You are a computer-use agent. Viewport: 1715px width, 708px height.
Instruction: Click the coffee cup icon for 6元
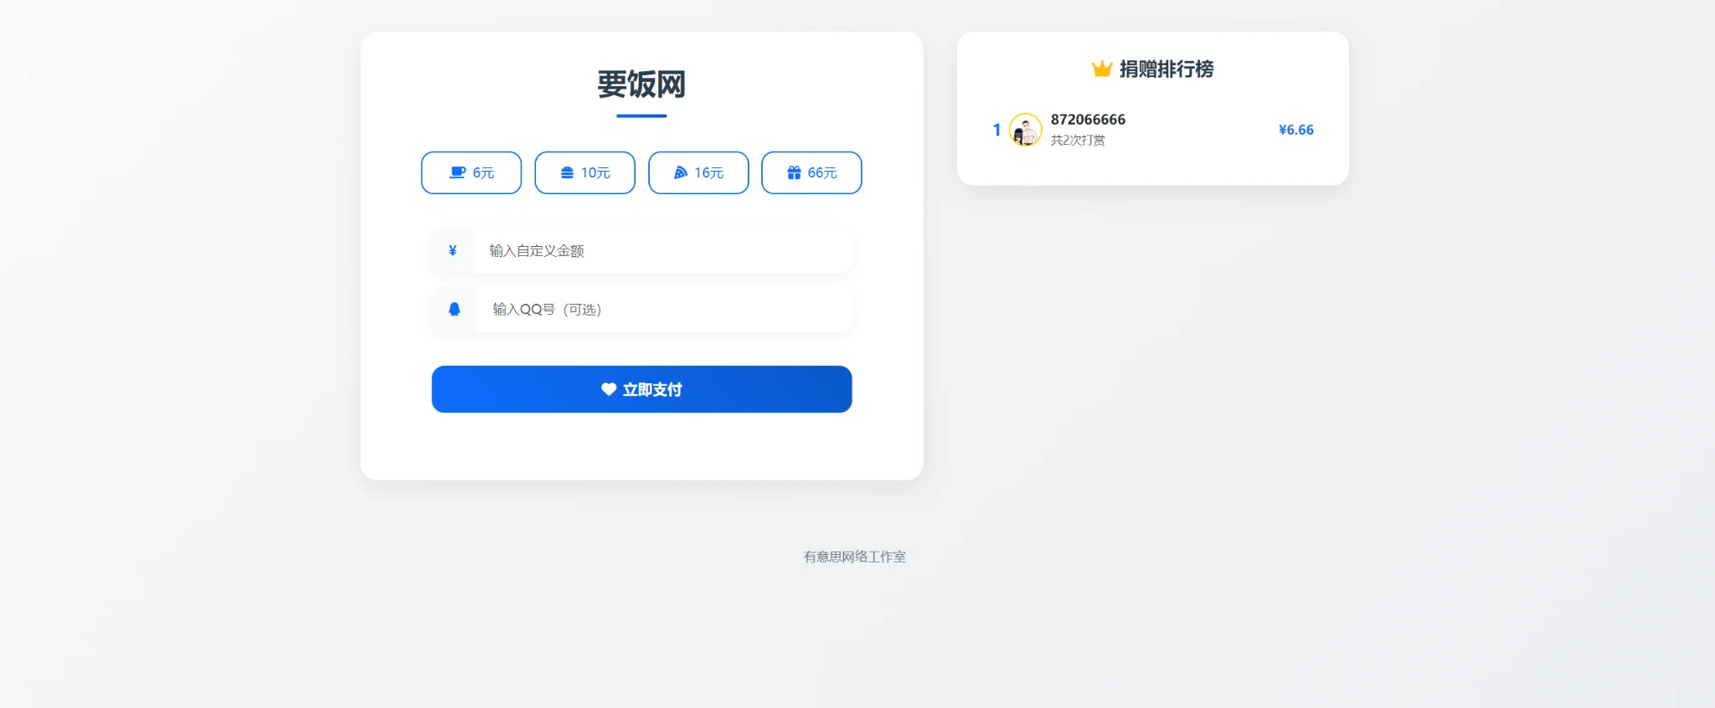point(457,172)
